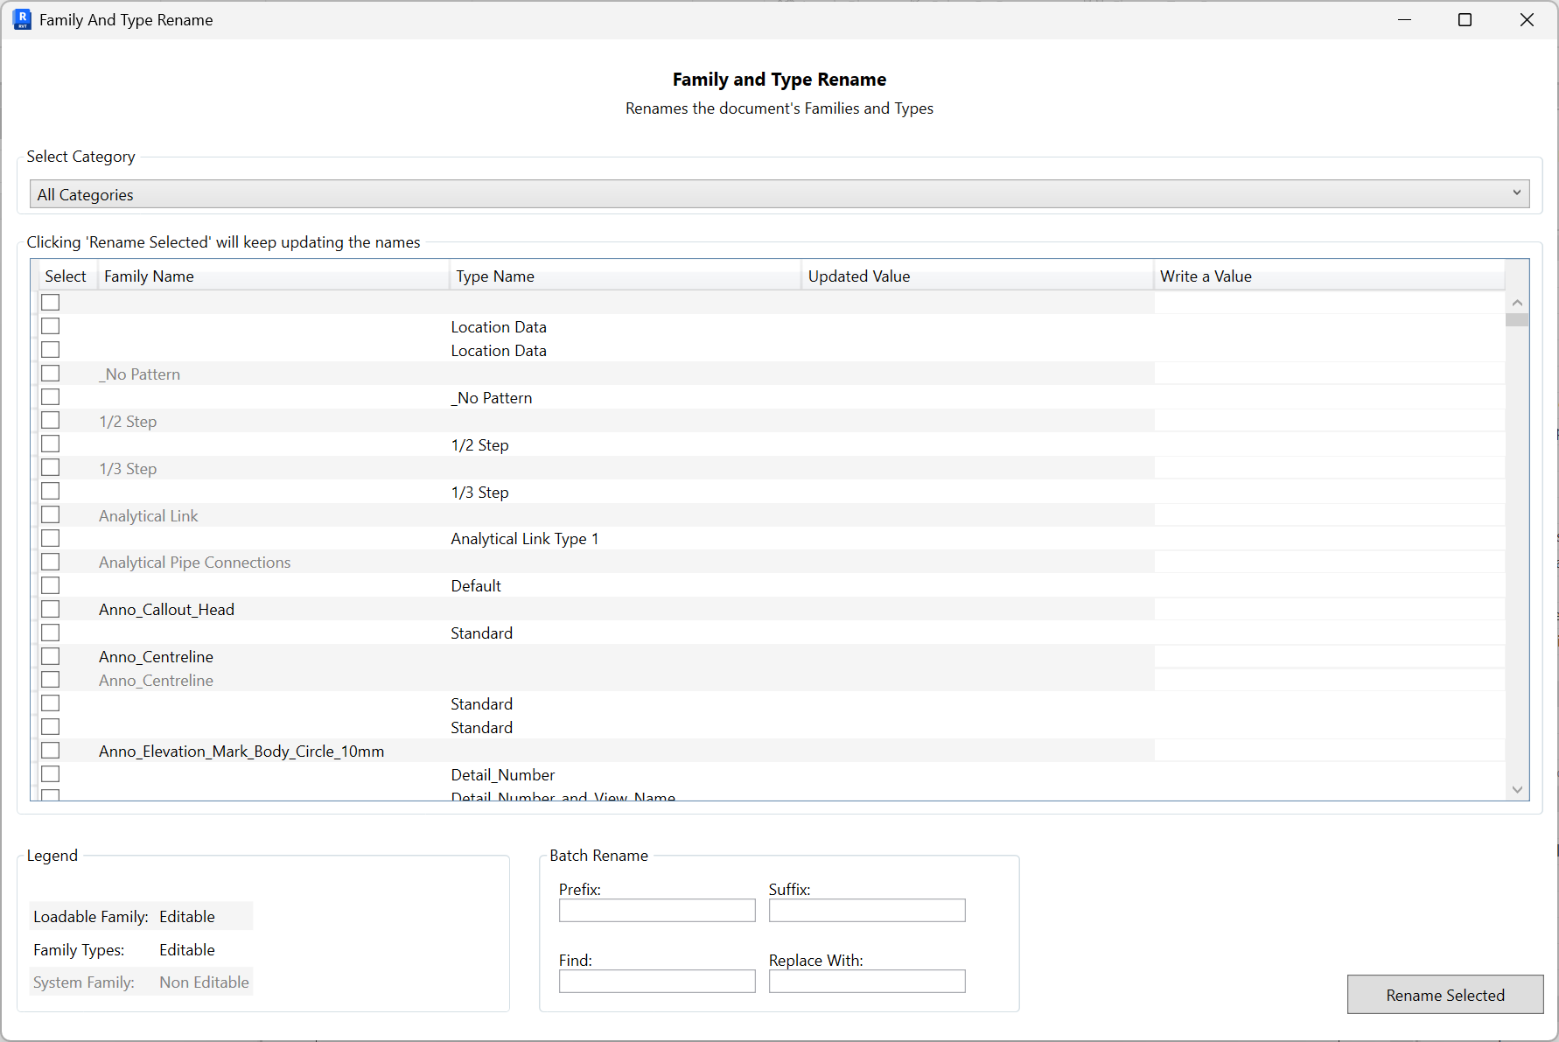Screen dimensions: 1559x1042
Task: Open the All Categories dropdown
Action: pos(779,193)
